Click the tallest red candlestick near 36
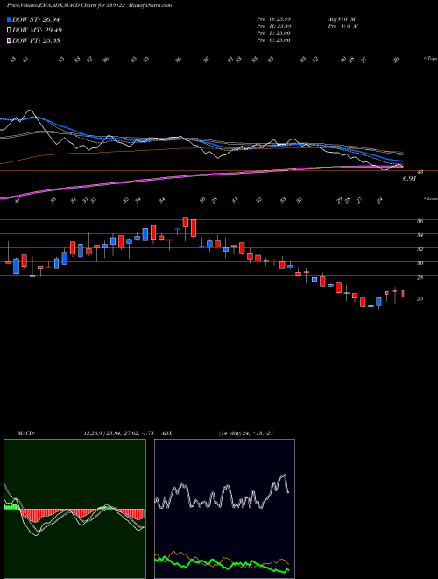Image resolution: width=438 pixels, height=579 pixels. [x=194, y=228]
